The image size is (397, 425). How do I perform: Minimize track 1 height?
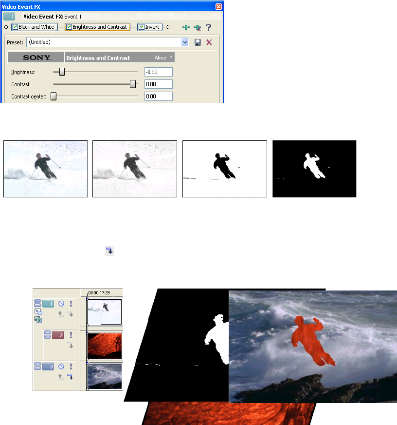coord(37,301)
